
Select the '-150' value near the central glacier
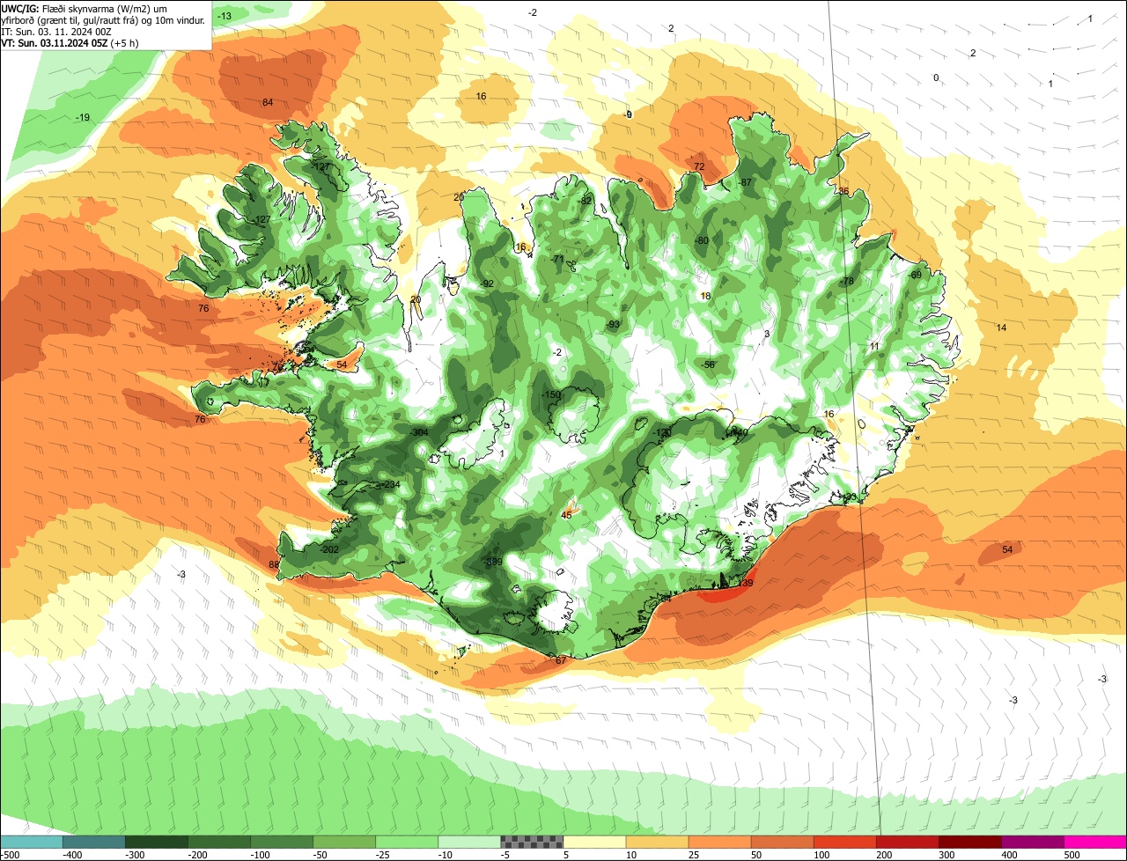551,395
